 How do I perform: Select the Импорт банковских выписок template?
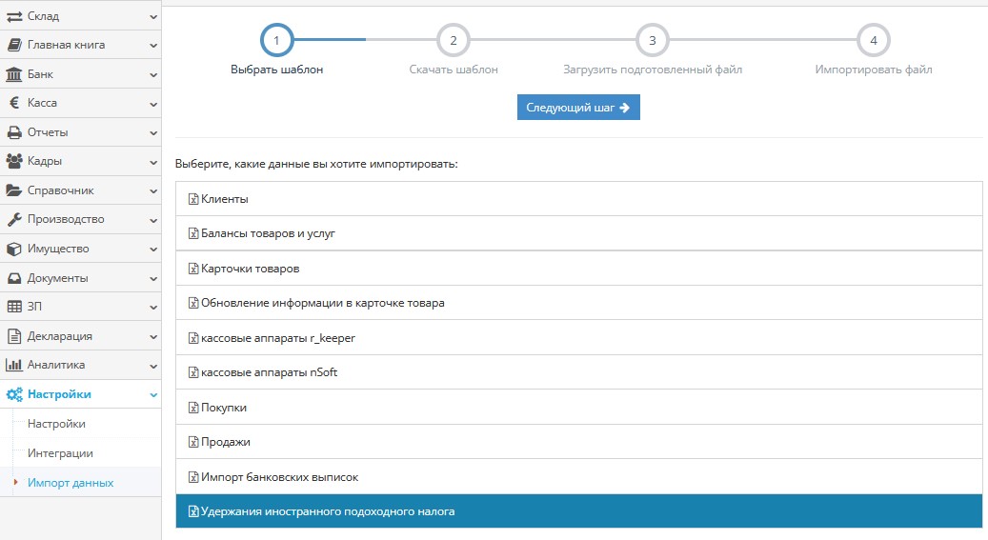pyautogui.click(x=279, y=477)
